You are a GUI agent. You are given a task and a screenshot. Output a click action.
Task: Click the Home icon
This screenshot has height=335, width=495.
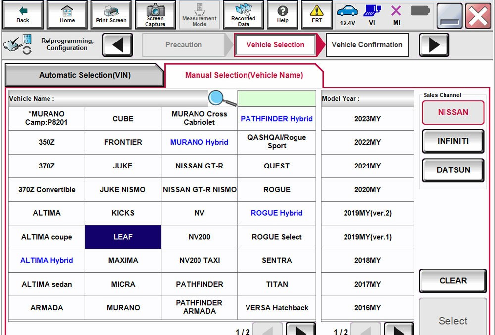tap(67, 15)
